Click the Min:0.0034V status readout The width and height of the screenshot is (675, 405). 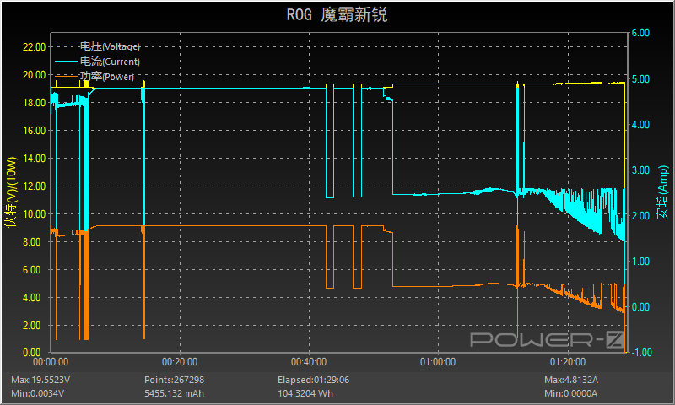click(x=38, y=393)
